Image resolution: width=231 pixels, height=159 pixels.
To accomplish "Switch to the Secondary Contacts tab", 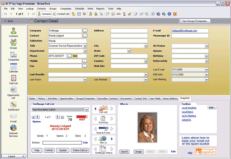I will [108, 99].
